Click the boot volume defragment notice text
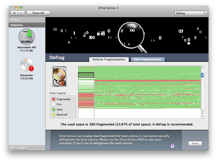 (114, 139)
